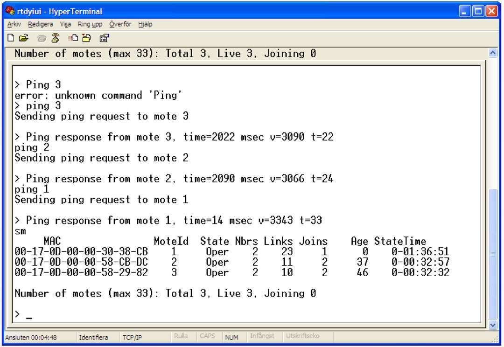Click 'TCP/IP' in the status bar

pos(132,337)
